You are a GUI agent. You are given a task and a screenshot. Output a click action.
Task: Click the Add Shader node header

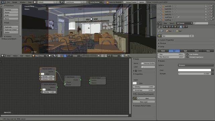point(73,77)
